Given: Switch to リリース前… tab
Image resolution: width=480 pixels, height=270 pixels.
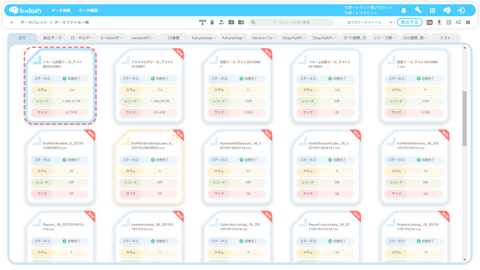Looking at the screenshot, I should coord(385,38).
